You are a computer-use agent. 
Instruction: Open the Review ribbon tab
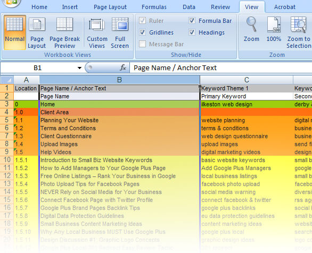click(220, 7)
